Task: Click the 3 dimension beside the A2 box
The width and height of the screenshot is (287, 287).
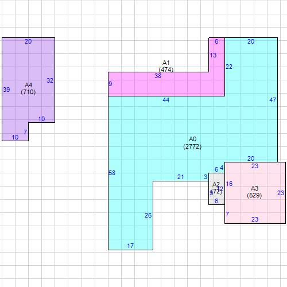Action: 205,177
